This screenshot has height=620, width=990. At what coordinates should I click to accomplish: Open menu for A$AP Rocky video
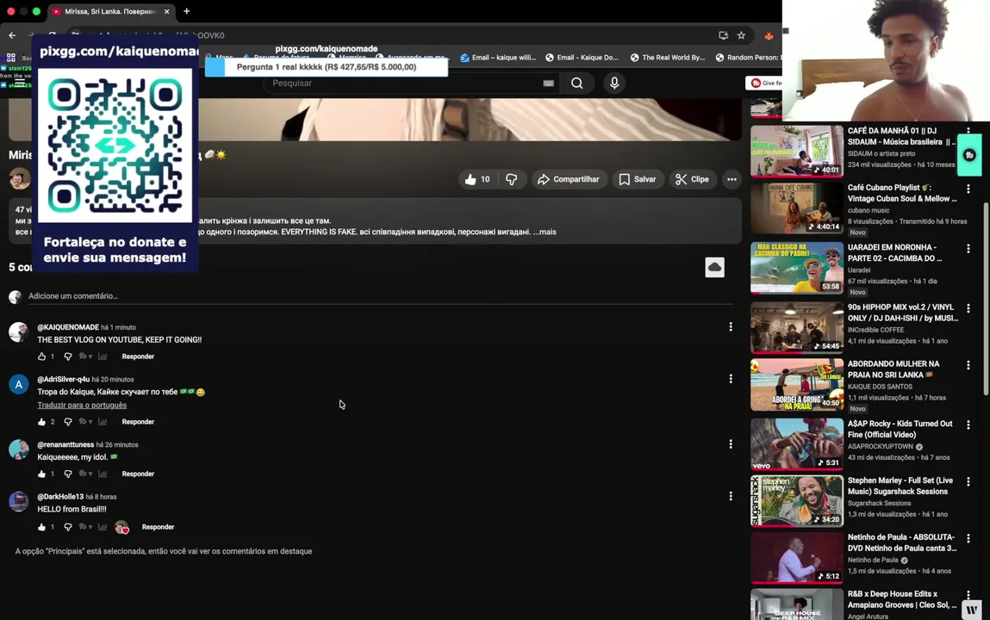(968, 425)
